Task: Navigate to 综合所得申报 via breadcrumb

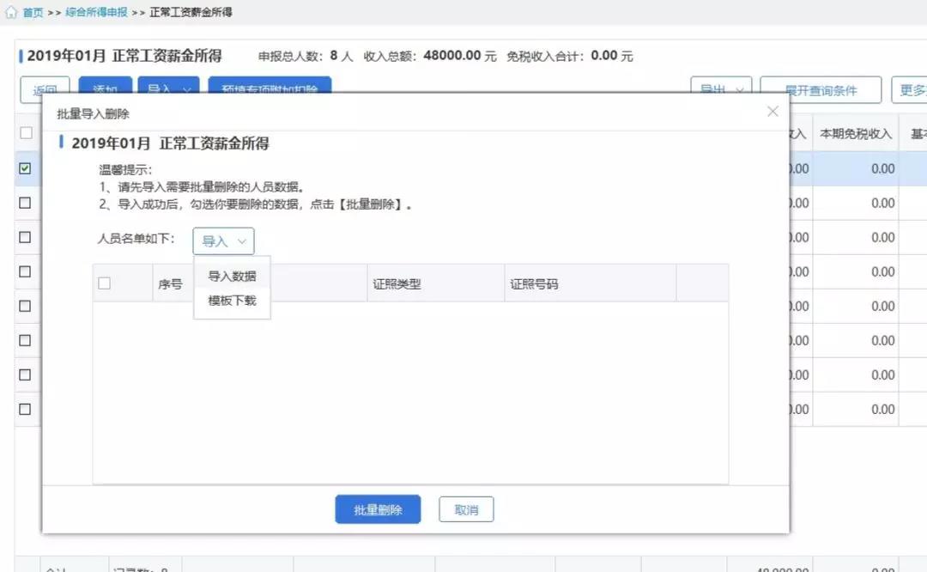Action: [x=96, y=12]
